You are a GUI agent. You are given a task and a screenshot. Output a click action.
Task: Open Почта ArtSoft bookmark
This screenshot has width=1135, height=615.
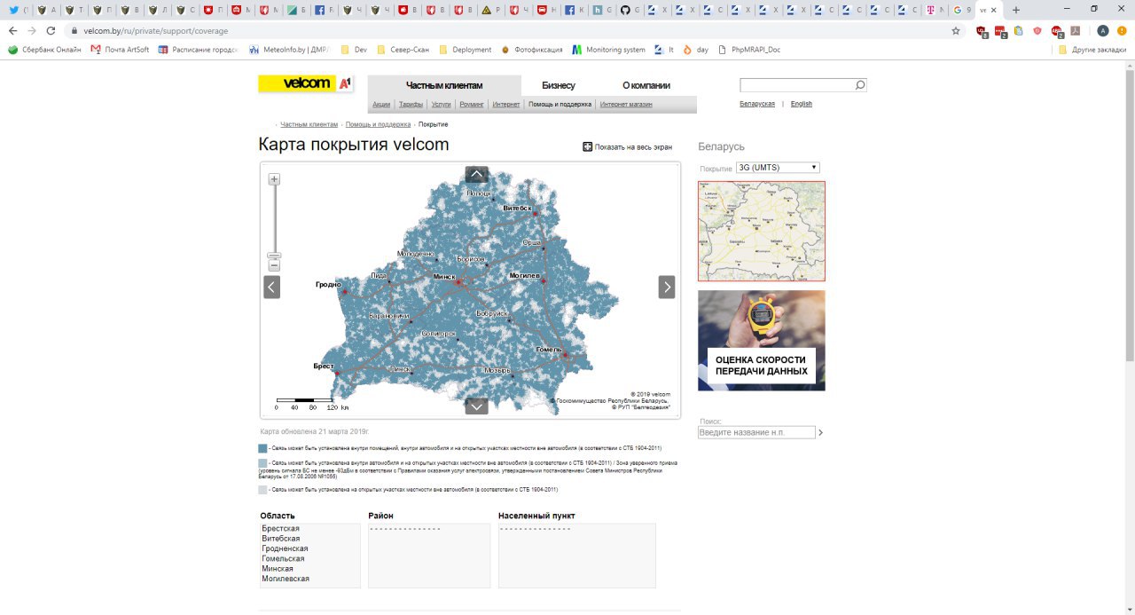(x=120, y=50)
